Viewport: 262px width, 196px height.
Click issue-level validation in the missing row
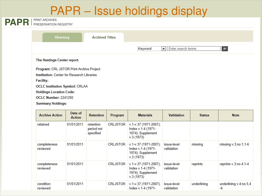[172, 146]
